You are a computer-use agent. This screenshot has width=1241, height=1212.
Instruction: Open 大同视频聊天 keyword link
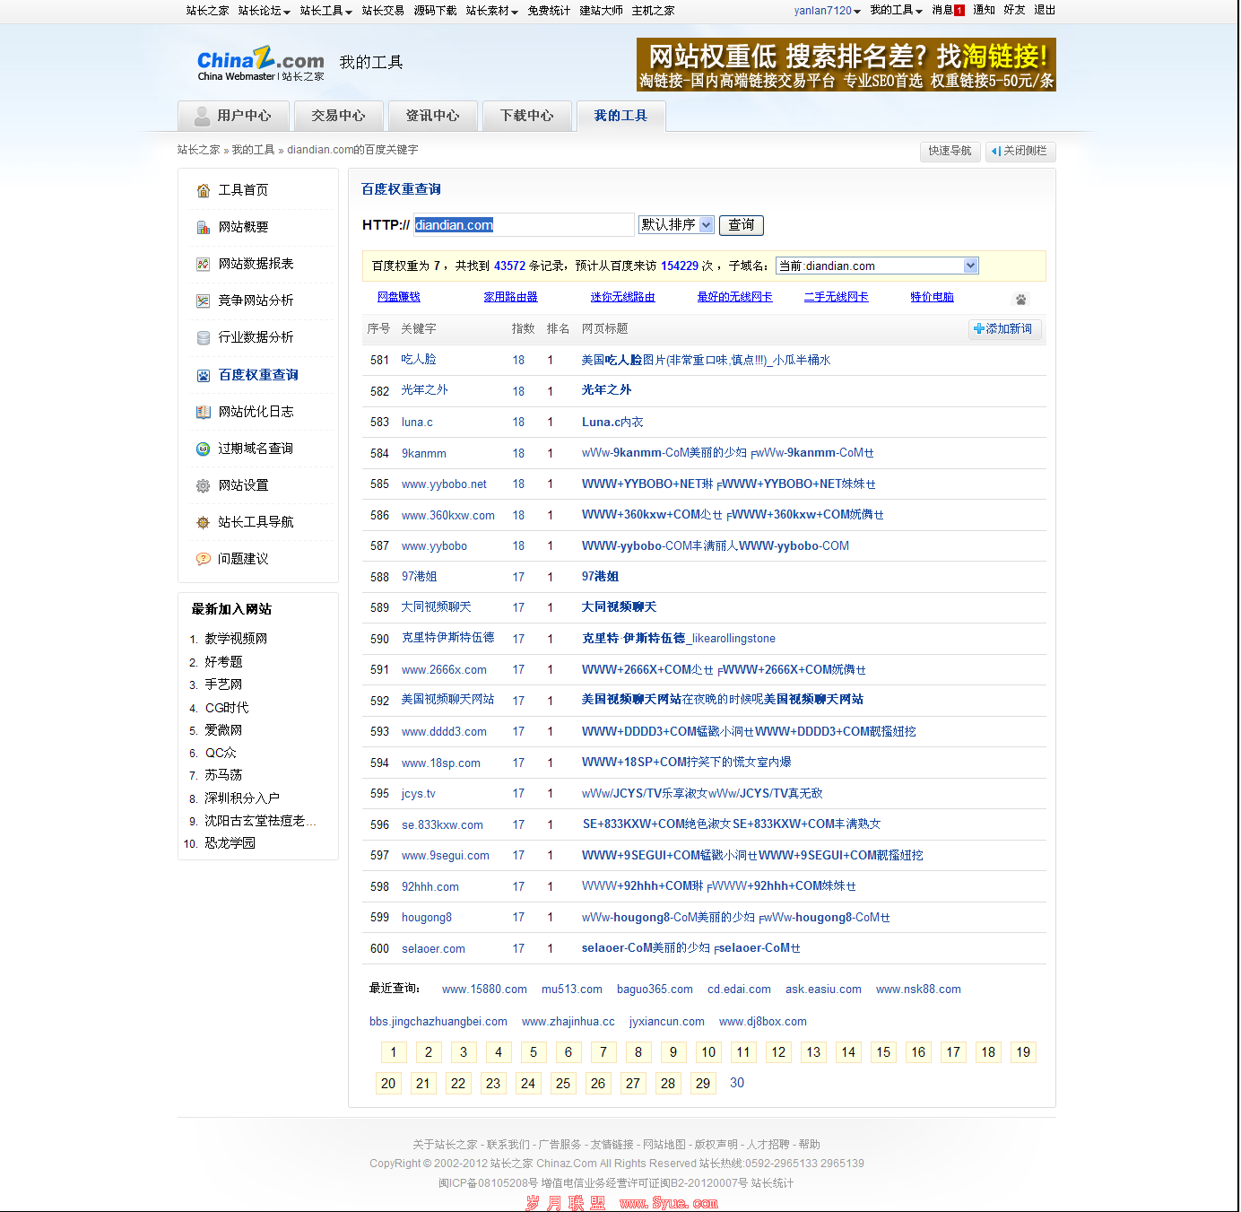click(x=436, y=607)
